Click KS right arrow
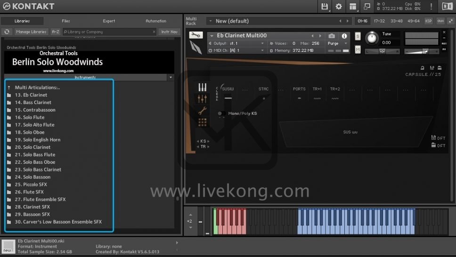Image resolution: width=456 pixels, height=257 pixels. coord(208,141)
